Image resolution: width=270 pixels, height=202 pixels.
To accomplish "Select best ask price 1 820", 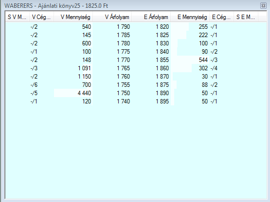I will pos(162,27).
